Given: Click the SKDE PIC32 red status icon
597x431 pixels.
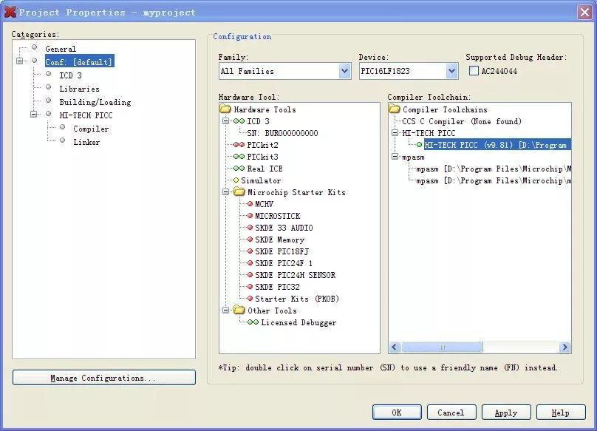Looking at the screenshot, I should pos(250,287).
